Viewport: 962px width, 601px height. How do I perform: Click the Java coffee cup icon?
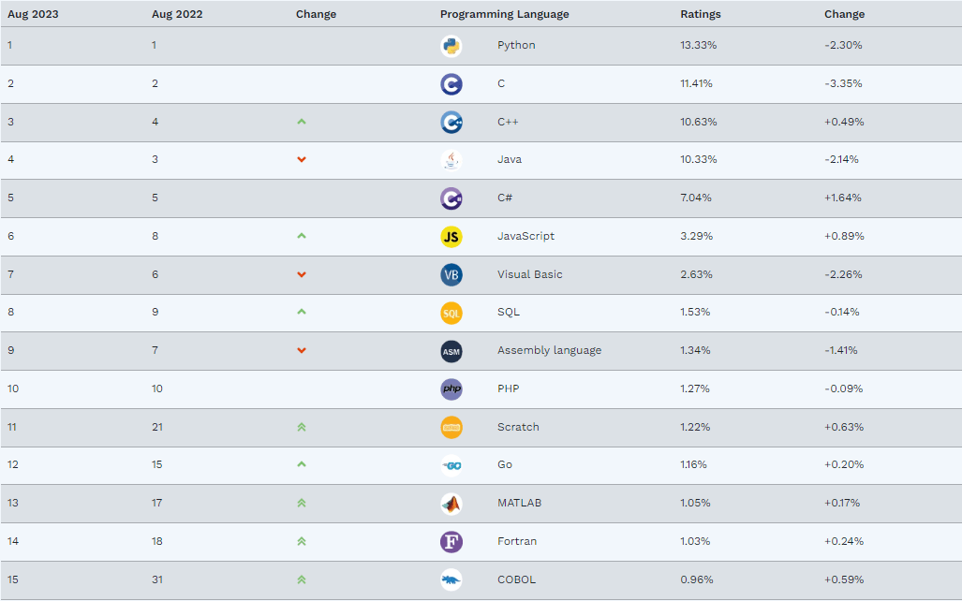tap(451, 160)
